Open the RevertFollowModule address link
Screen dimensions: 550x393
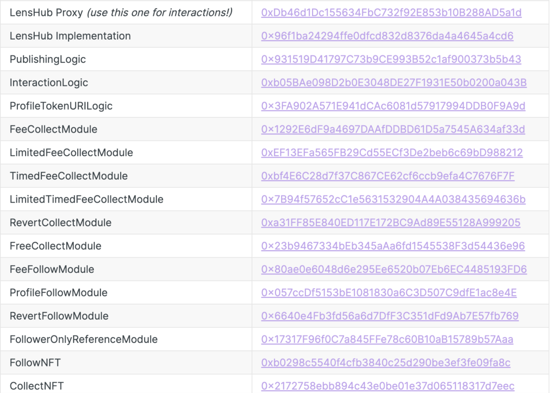(390, 316)
